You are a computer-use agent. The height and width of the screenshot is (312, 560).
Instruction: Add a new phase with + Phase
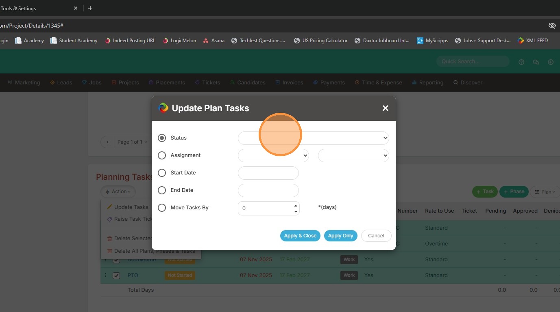pos(514,192)
